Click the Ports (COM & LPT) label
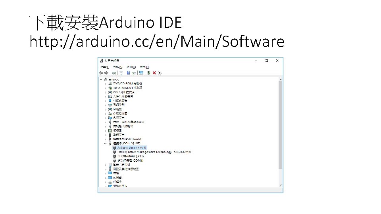381x214 pixels. (127, 143)
